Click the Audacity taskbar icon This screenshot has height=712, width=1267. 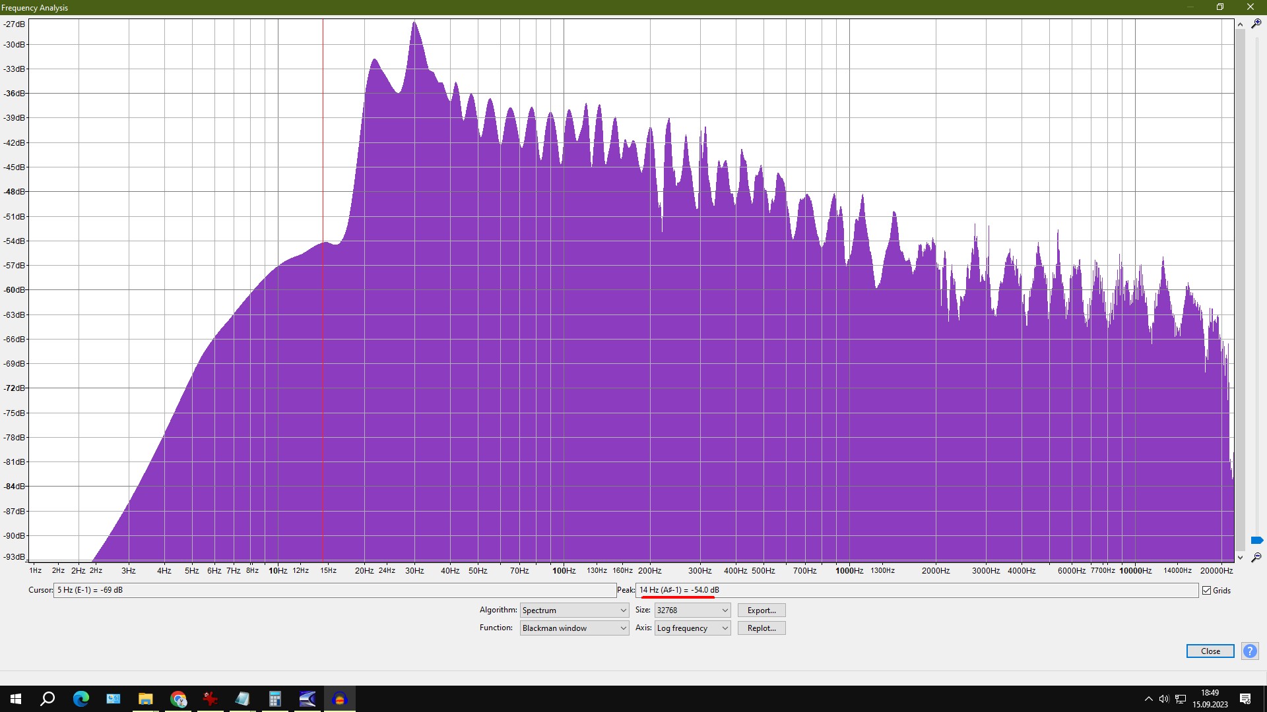tap(340, 699)
